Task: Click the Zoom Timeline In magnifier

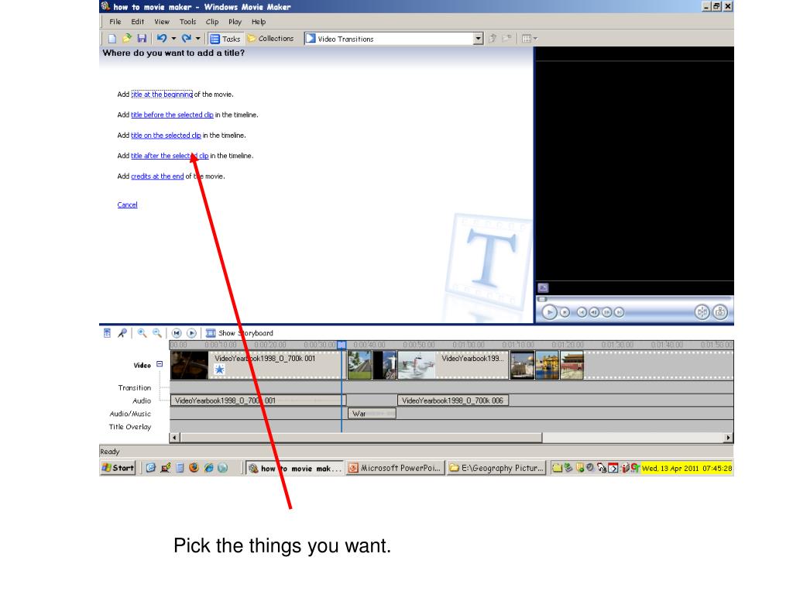Action: (142, 333)
